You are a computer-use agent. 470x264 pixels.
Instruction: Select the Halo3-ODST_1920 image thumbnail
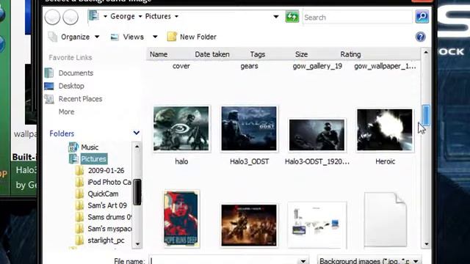click(317, 135)
